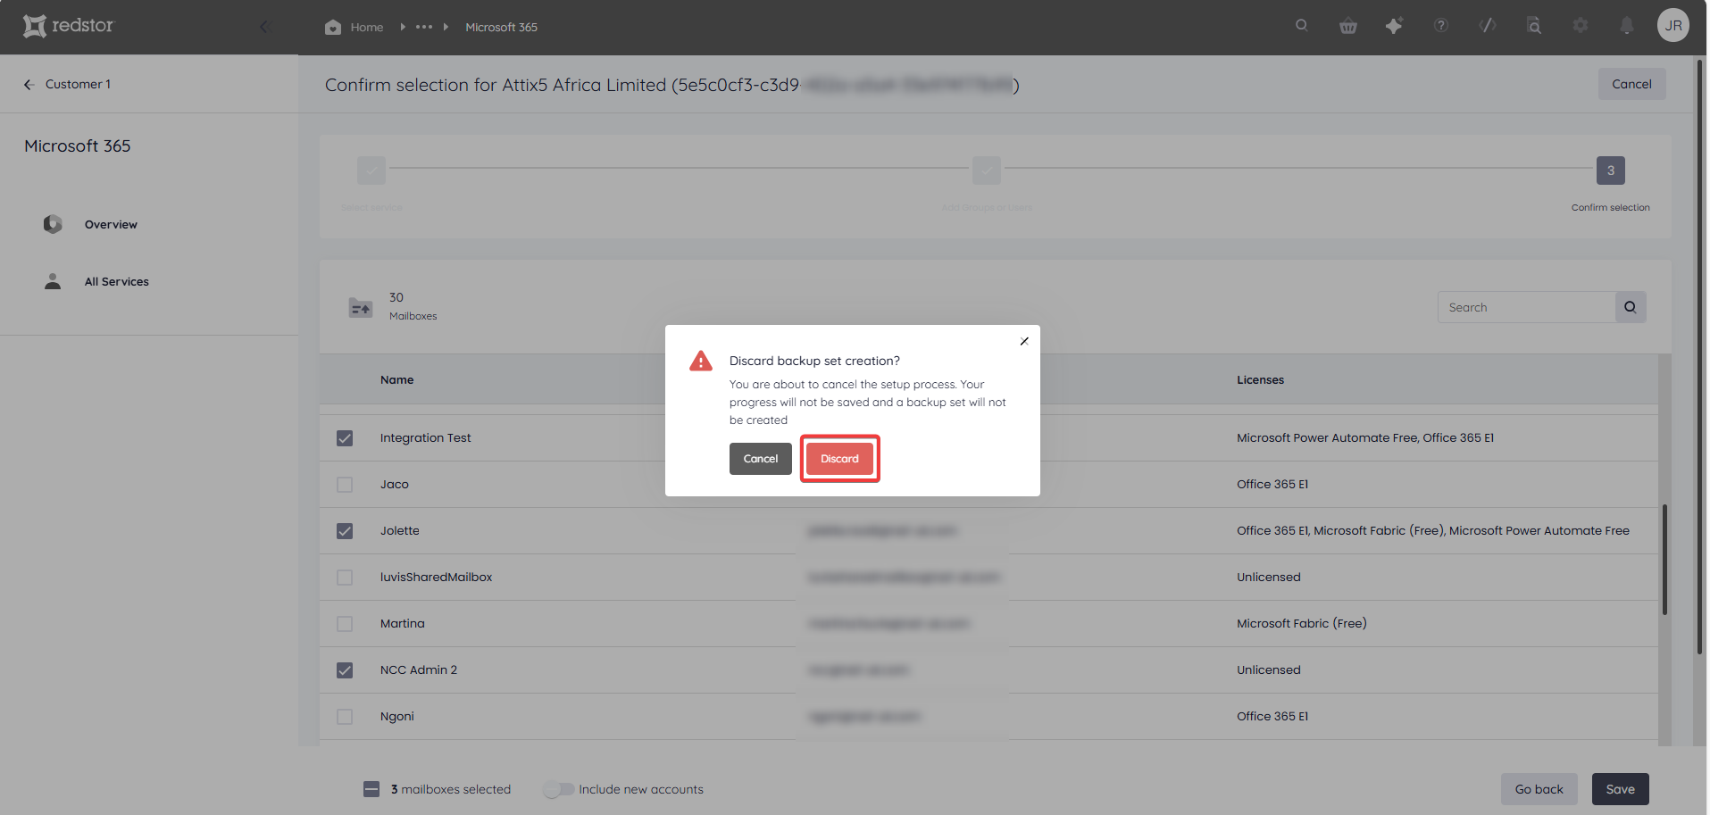This screenshot has width=1710, height=815.
Task: Uncheck the Jolette mailbox
Action: click(x=345, y=531)
